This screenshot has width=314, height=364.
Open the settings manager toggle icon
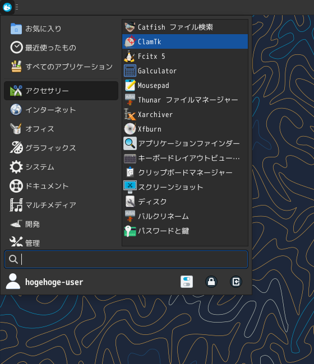[187, 282]
